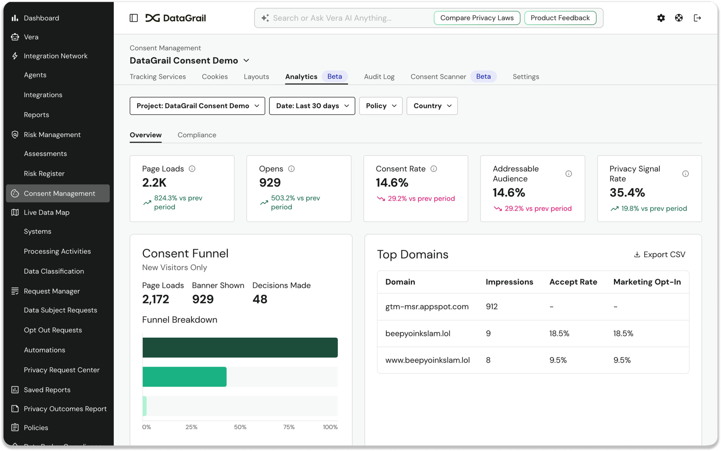721x451 pixels.
Task: Click the Product Feedback button
Action: pos(560,18)
